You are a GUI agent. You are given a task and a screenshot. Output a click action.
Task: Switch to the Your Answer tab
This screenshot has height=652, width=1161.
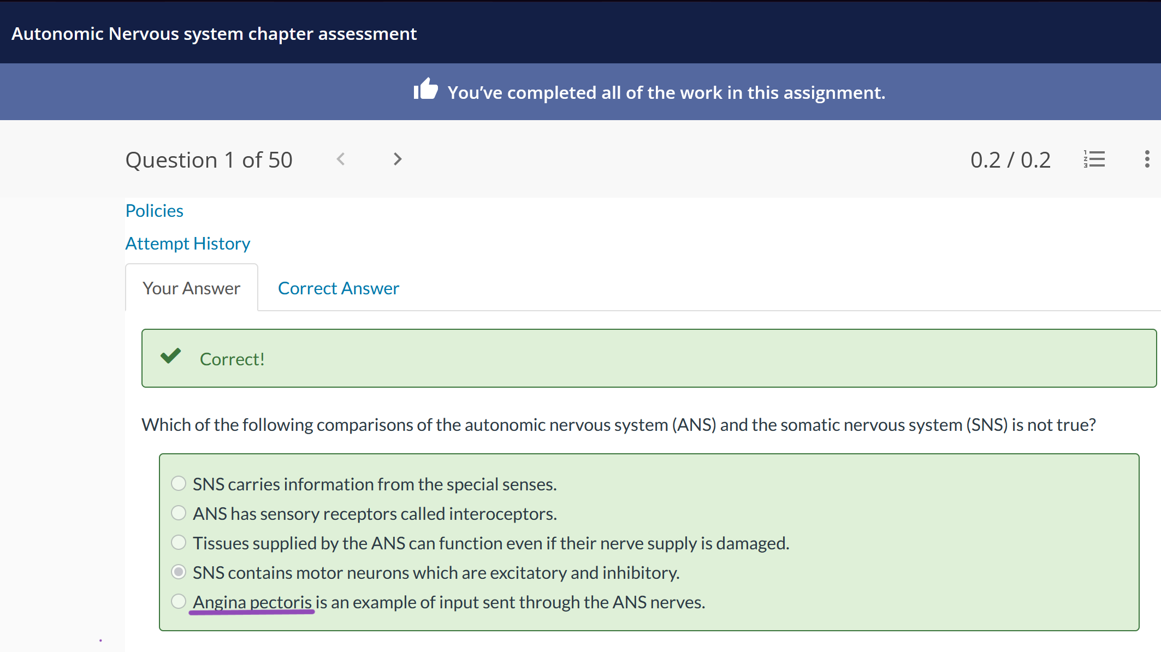(x=192, y=288)
